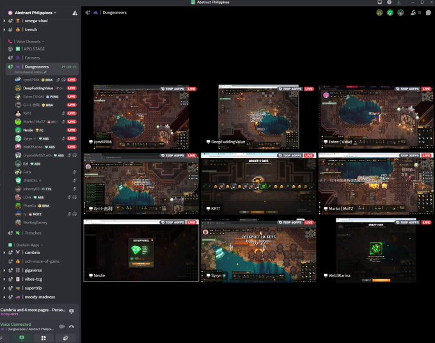The image size is (435, 343).
Task: Open the och-maze-of-gains channel
Action: pos(42,261)
